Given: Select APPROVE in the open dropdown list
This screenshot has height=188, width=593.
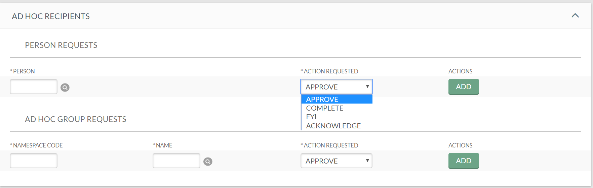Looking at the screenshot, I should [x=337, y=99].
